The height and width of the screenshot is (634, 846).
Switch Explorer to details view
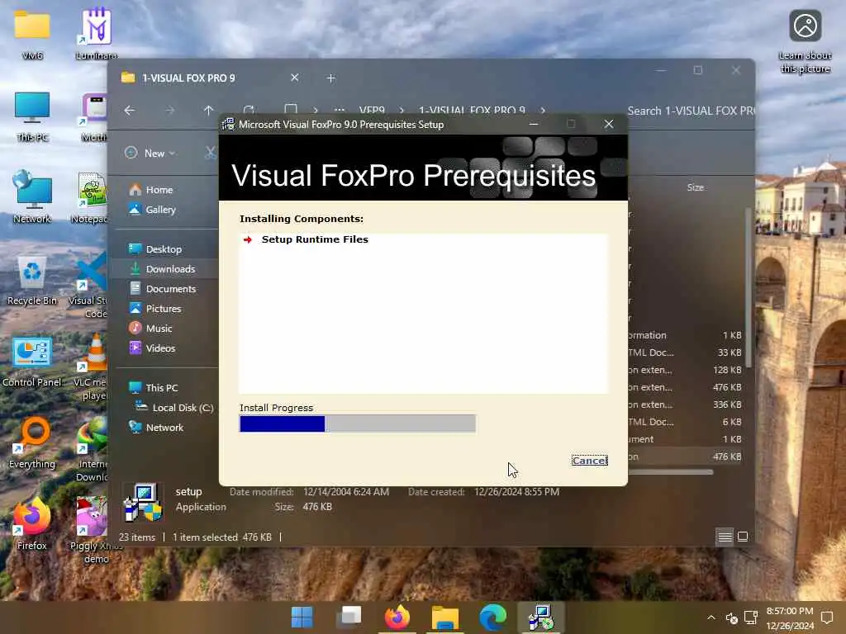(725, 537)
